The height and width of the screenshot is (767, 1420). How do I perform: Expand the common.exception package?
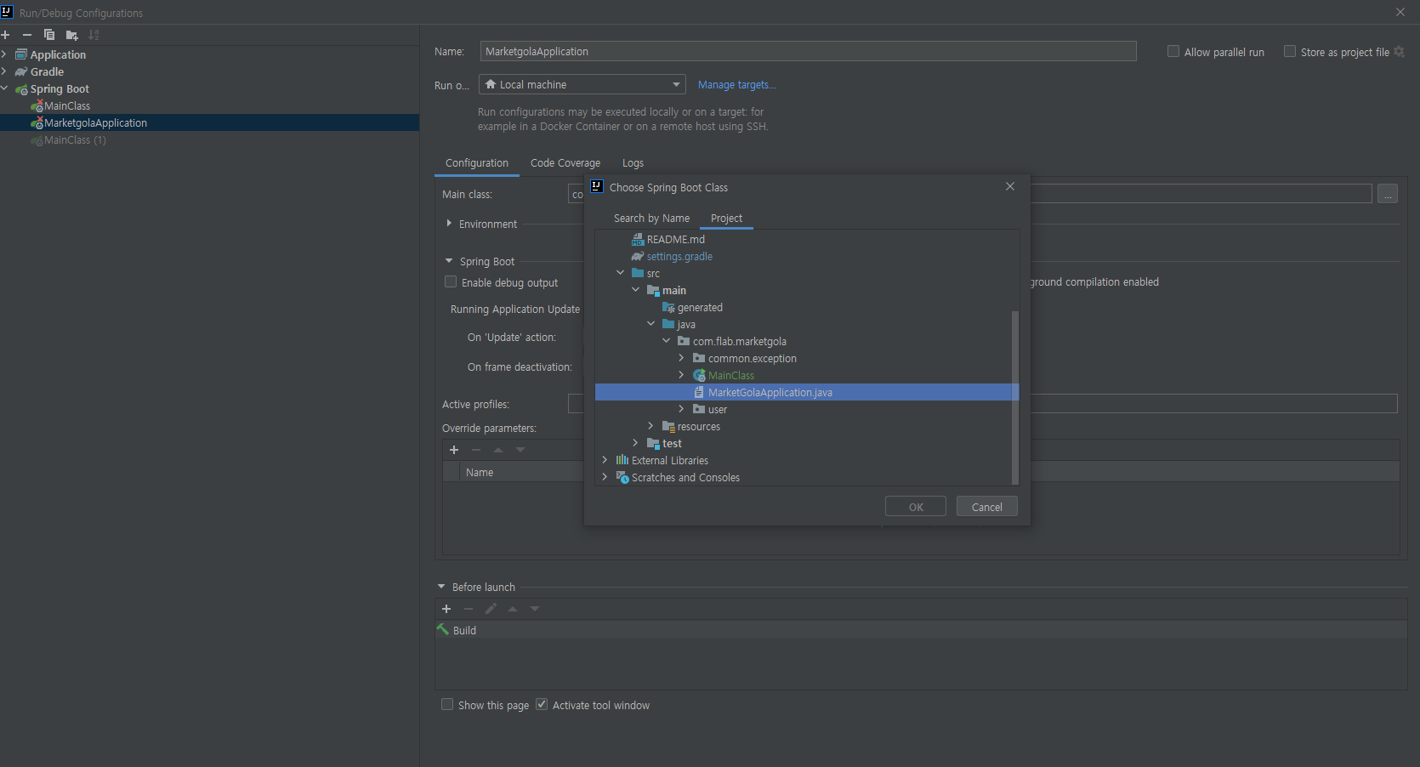click(681, 357)
